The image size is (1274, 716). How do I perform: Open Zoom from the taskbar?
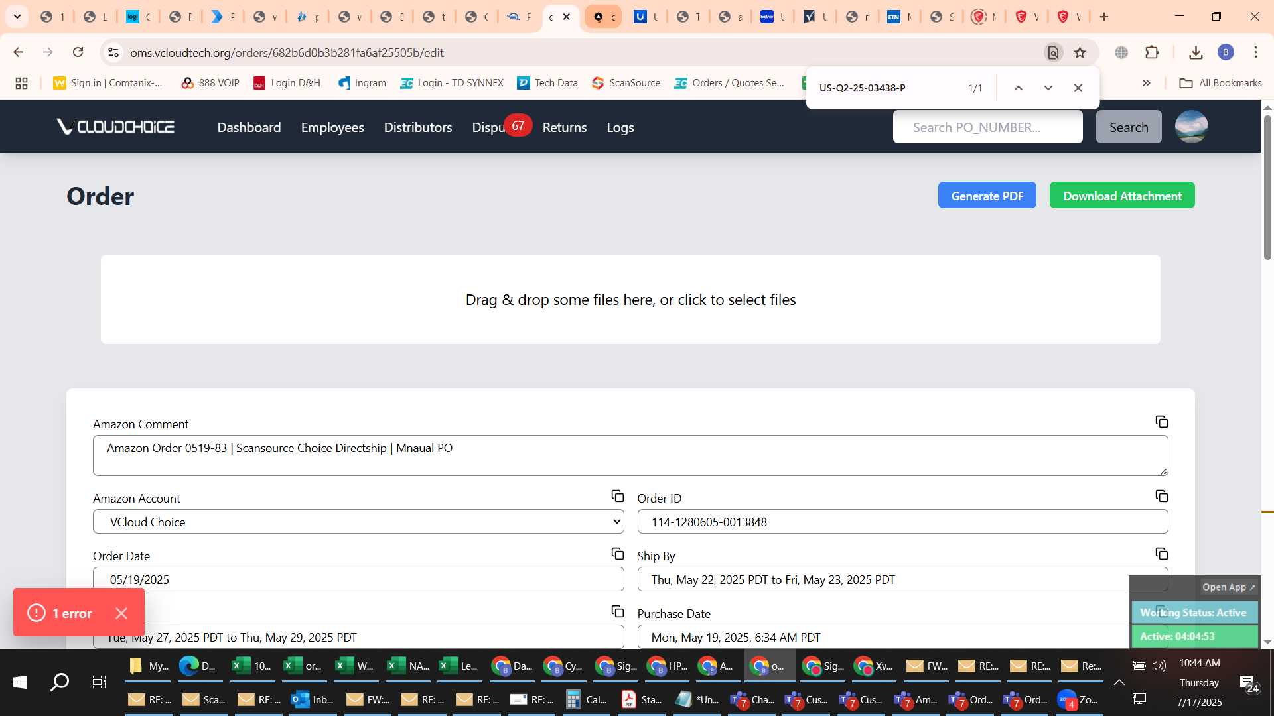(1078, 700)
